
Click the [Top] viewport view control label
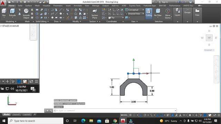coord(5,26)
